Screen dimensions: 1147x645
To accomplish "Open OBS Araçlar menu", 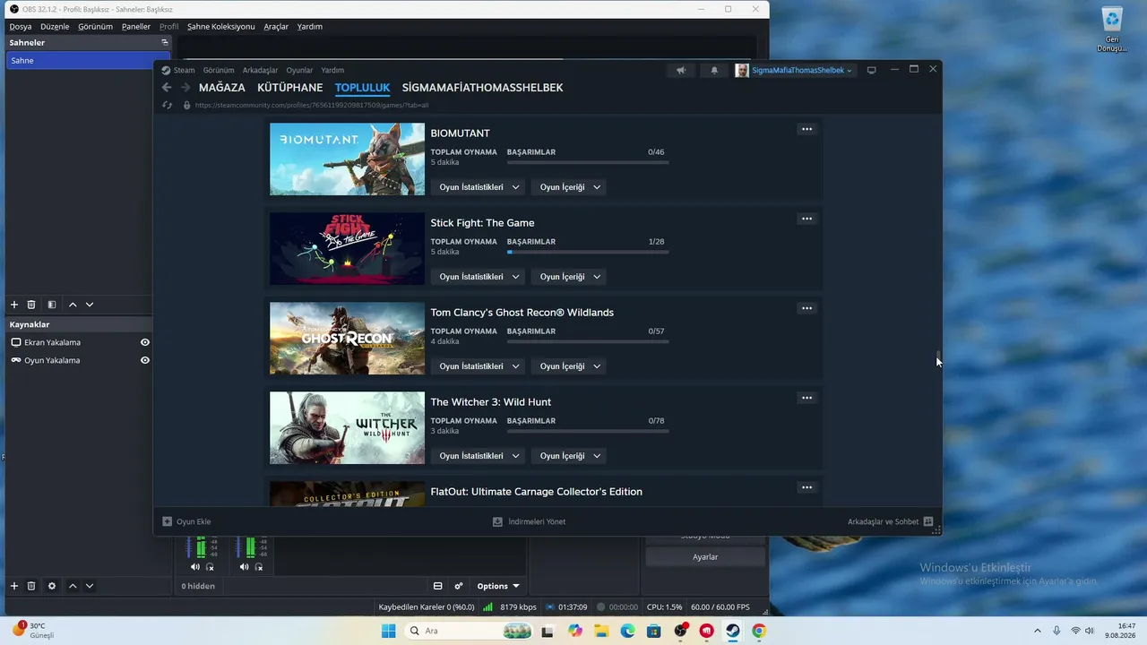I will point(276,27).
